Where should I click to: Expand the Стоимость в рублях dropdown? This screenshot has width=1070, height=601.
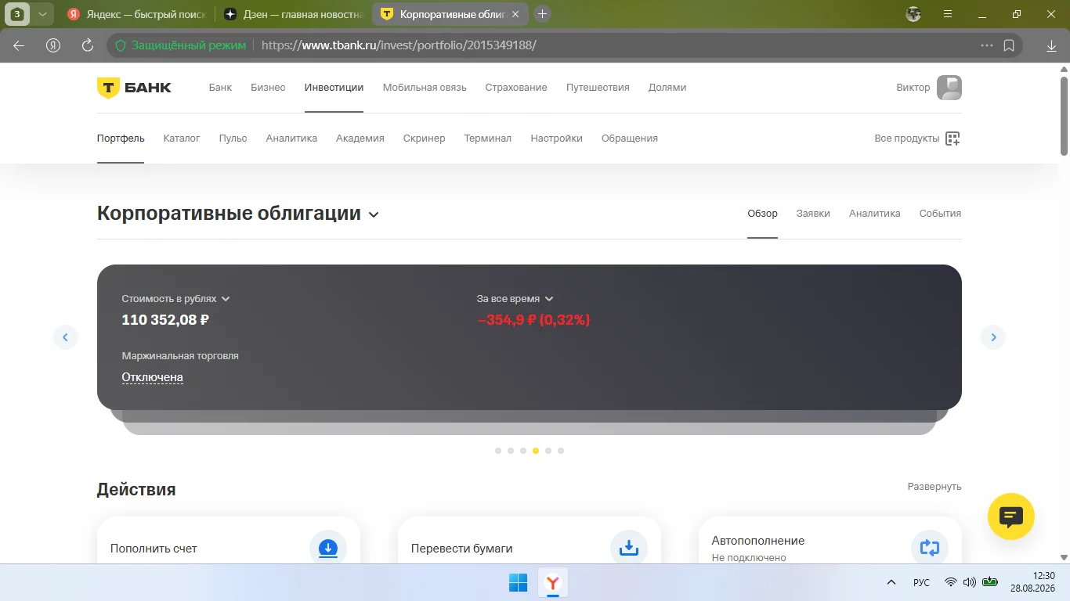pos(176,299)
